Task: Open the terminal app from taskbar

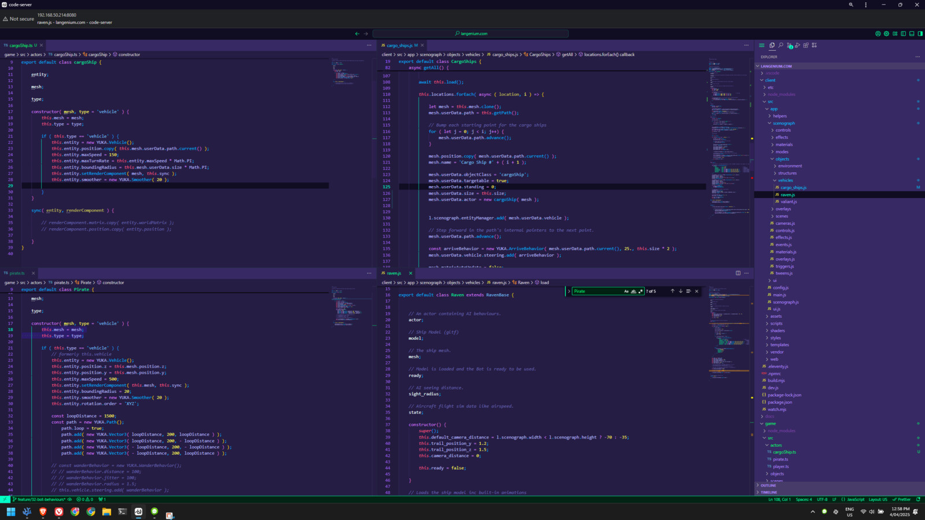Action: pos(123,511)
